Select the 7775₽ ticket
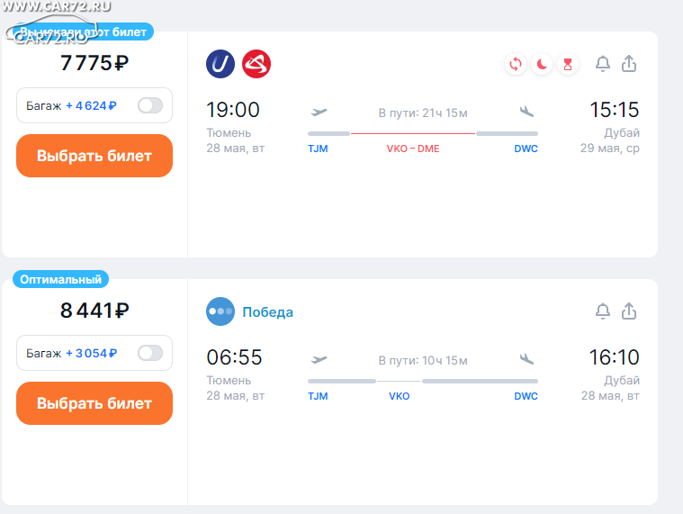This screenshot has width=683, height=514. pyautogui.click(x=94, y=156)
